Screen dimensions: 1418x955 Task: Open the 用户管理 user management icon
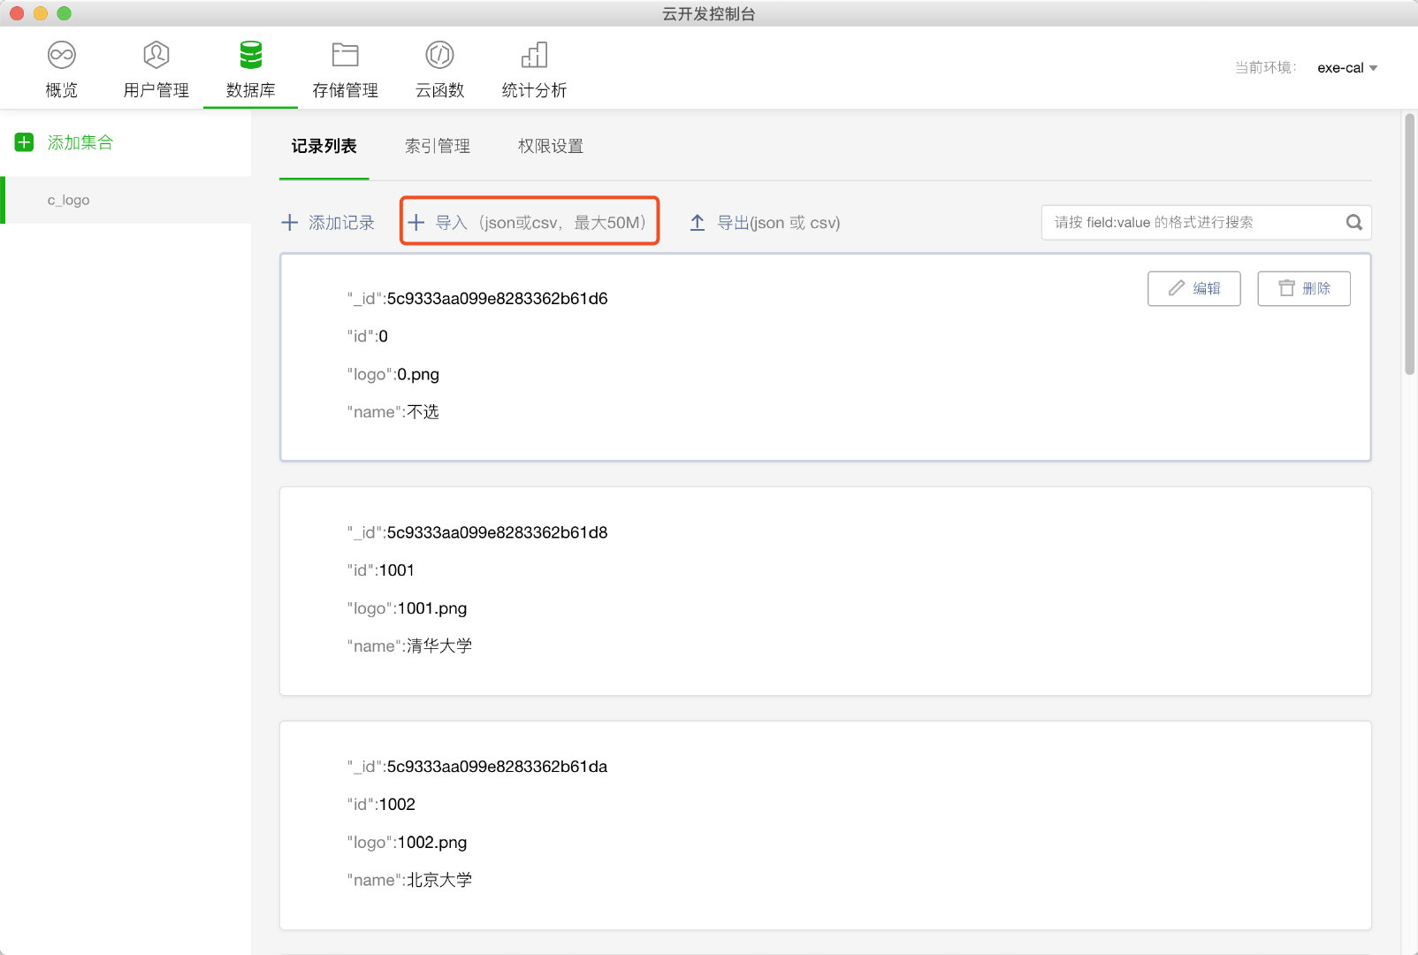pos(156,55)
